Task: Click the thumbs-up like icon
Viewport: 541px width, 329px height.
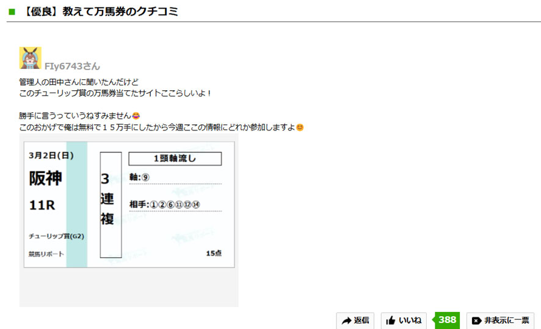Action: [x=390, y=320]
